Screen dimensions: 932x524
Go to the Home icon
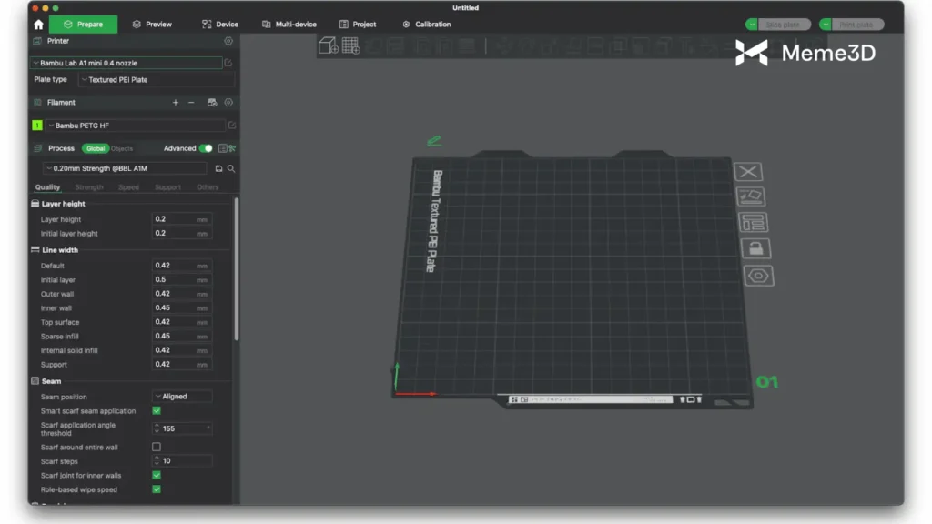tap(38, 25)
